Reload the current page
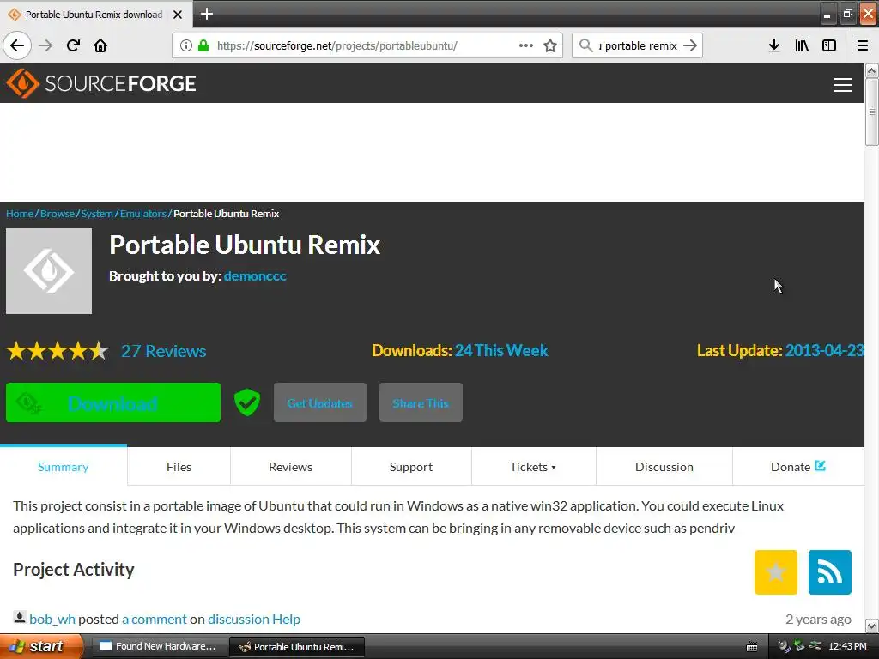This screenshot has height=659, width=879. coord(73,45)
